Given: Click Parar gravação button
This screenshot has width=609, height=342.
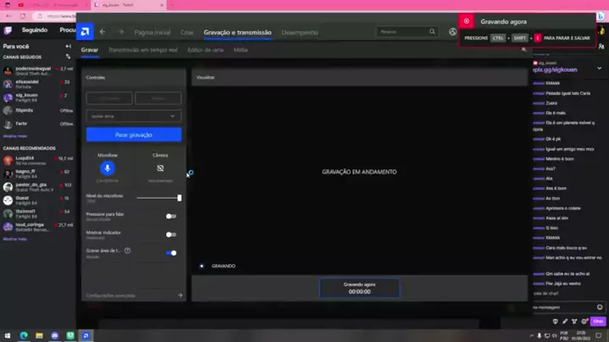Looking at the screenshot, I should click(x=133, y=135).
